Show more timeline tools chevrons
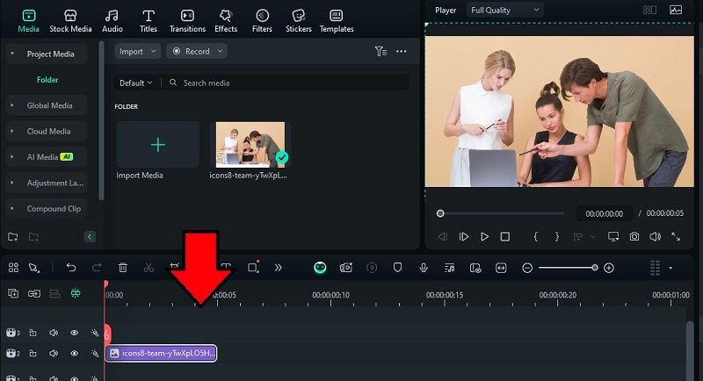 click(x=278, y=268)
